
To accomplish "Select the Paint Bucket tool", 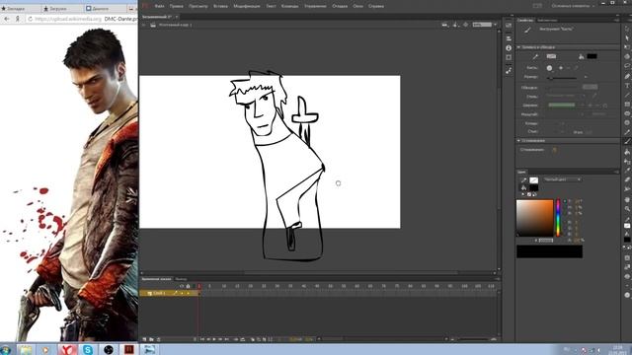I will [x=628, y=152].
